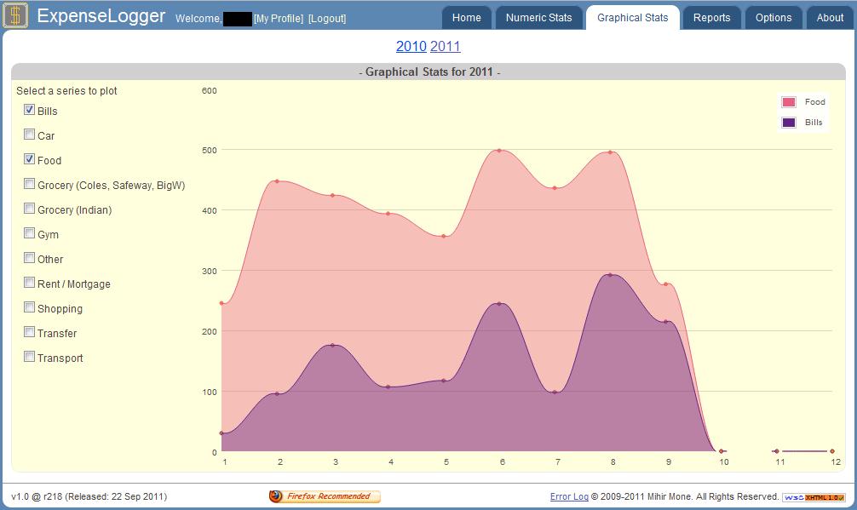The height and width of the screenshot is (510, 857).
Task: Click the 'Bills' legend label
Action: pos(814,123)
